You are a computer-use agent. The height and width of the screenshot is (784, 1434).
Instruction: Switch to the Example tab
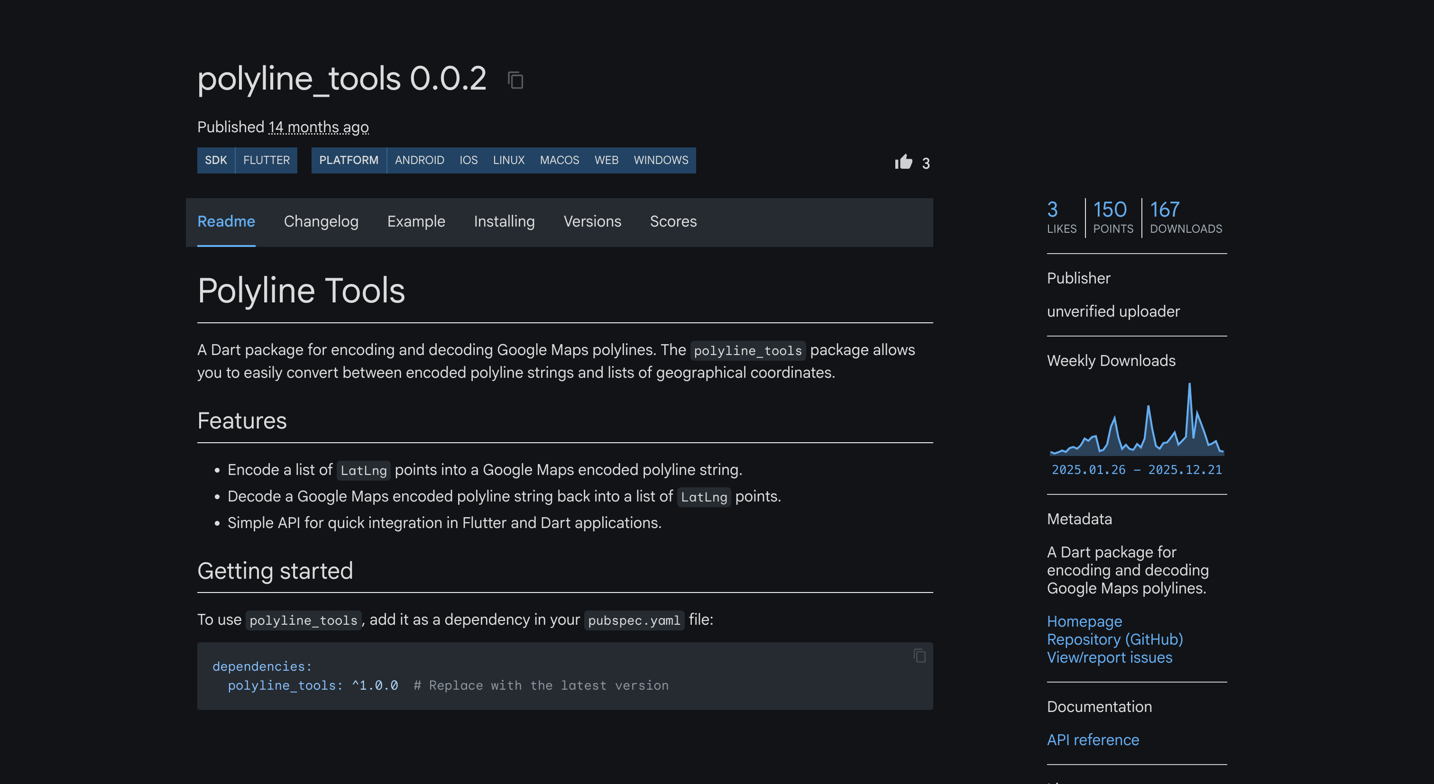pos(416,221)
